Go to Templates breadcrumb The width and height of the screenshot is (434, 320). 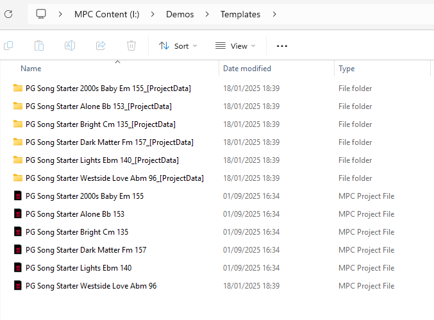(x=240, y=14)
